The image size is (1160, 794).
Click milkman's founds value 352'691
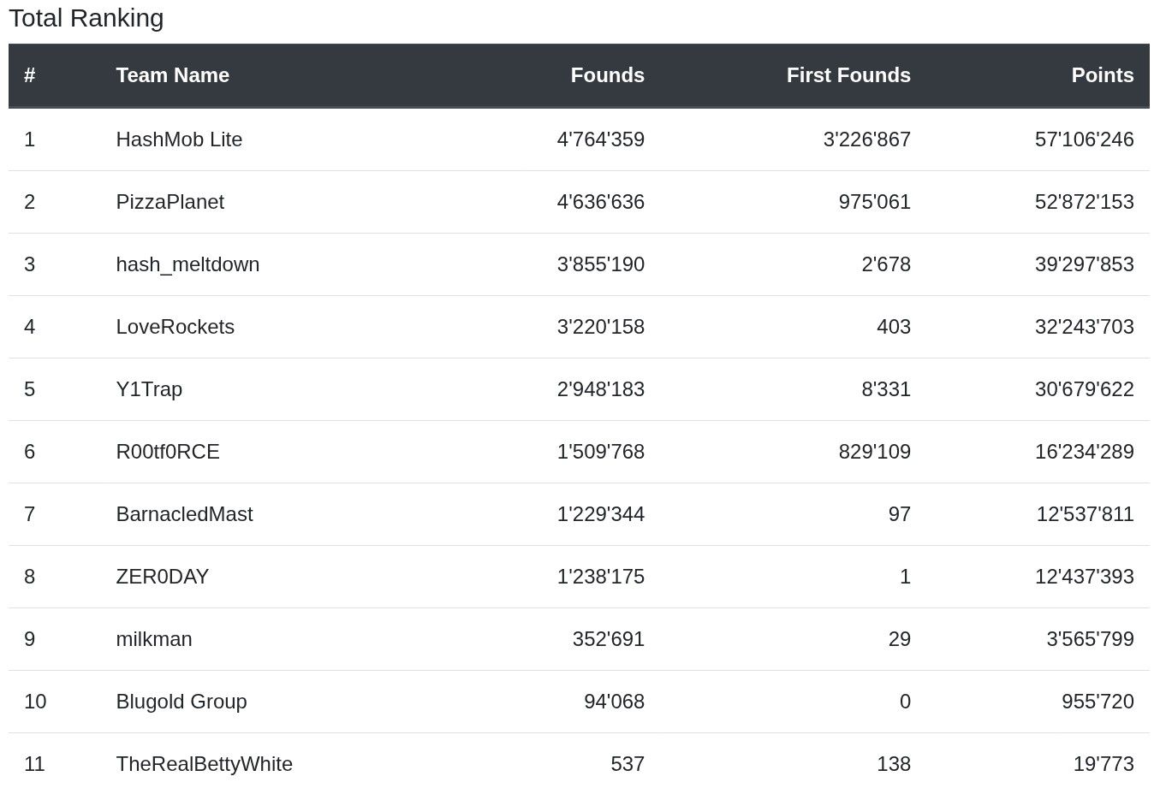608,639
